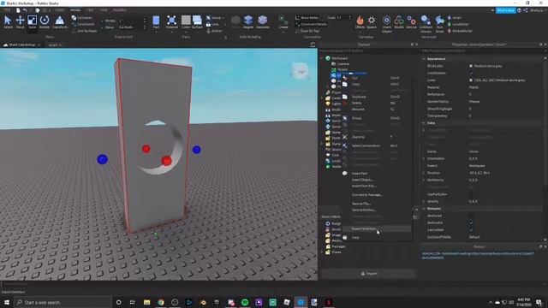
Task: Click the Separate solid modeling icon
Action: tap(263, 22)
